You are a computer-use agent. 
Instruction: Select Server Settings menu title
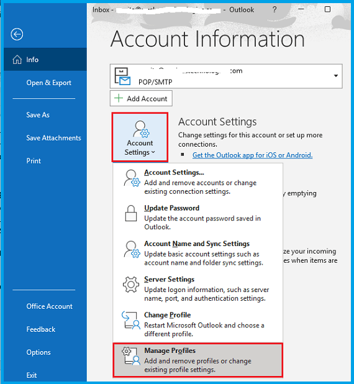169,280
